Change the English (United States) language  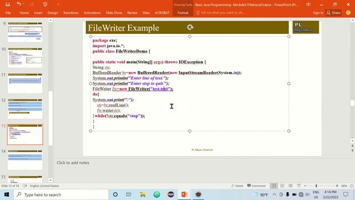[x=44, y=186]
